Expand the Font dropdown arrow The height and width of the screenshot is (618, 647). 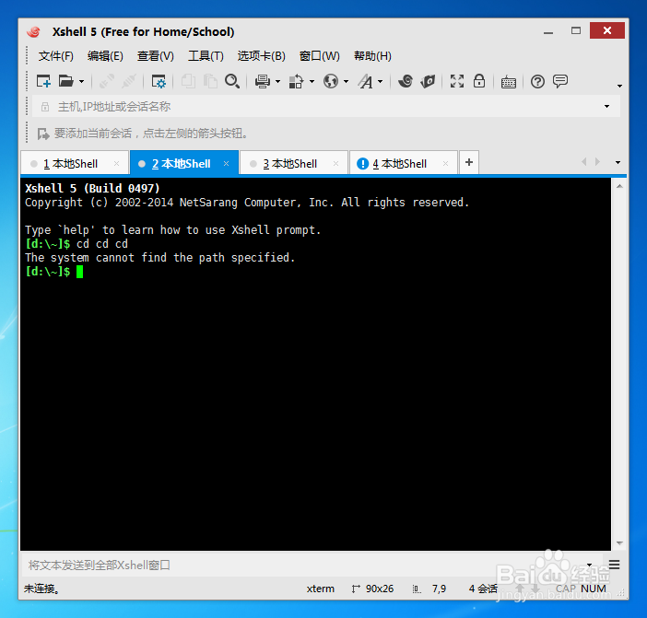pos(381,82)
